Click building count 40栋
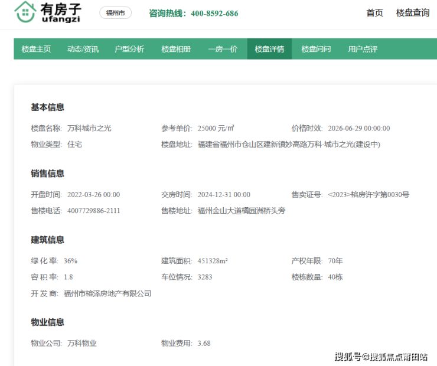This screenshot has width=437, height=366. click(335, 277)
